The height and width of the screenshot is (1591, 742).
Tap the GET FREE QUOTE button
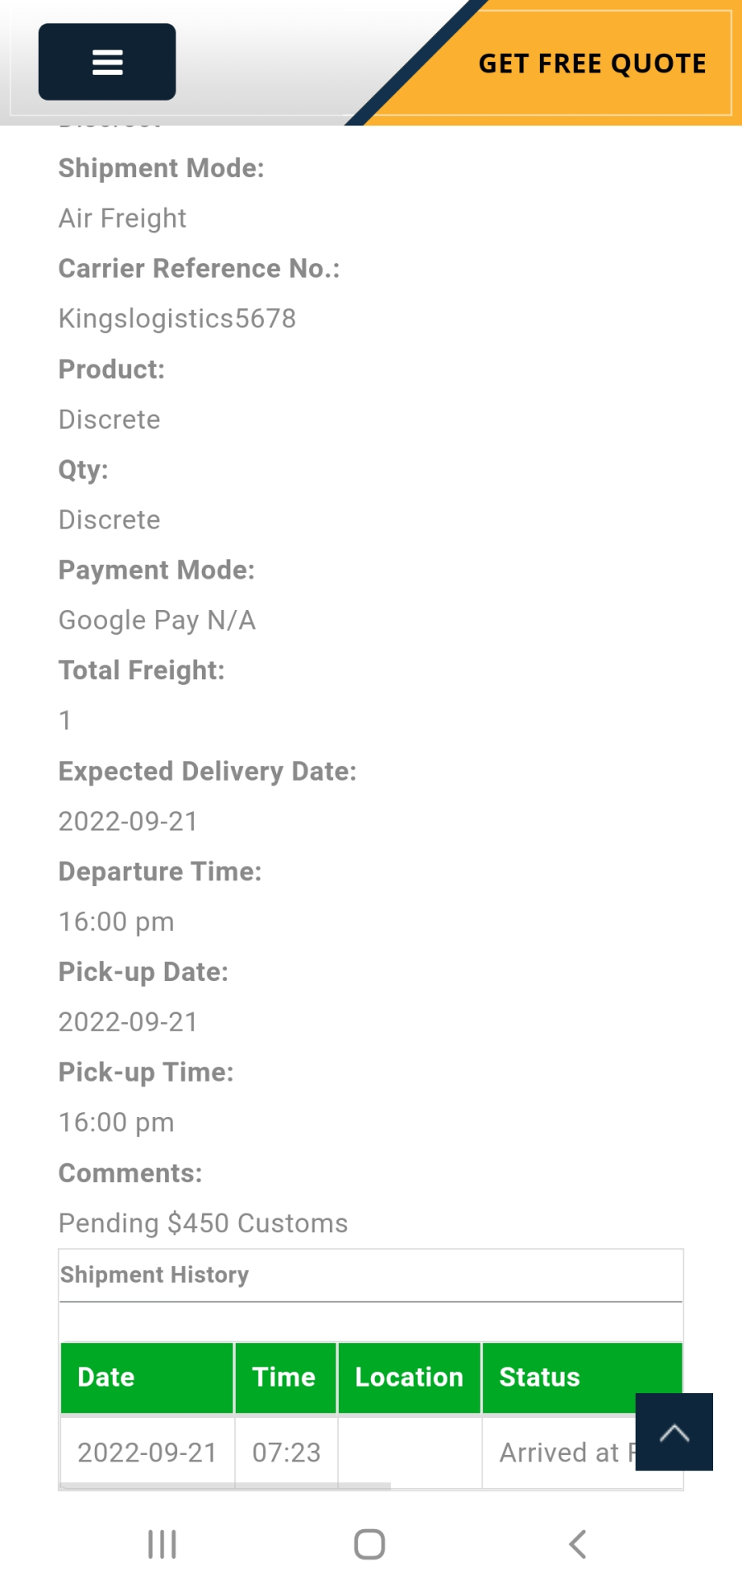[x=592, y=63]
